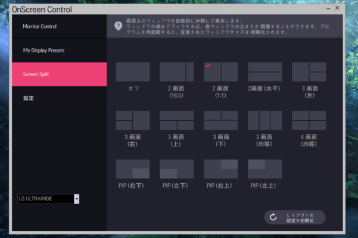
Task: Select the 4画面 (均等) layout
Action: click(309, 120)
